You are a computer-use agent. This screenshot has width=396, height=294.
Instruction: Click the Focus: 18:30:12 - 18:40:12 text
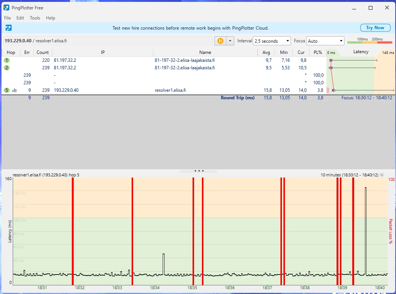[367, 98]
